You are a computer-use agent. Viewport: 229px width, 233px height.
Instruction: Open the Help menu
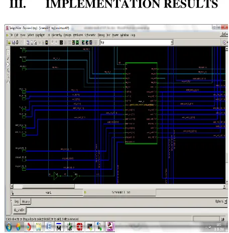(133, 35)
